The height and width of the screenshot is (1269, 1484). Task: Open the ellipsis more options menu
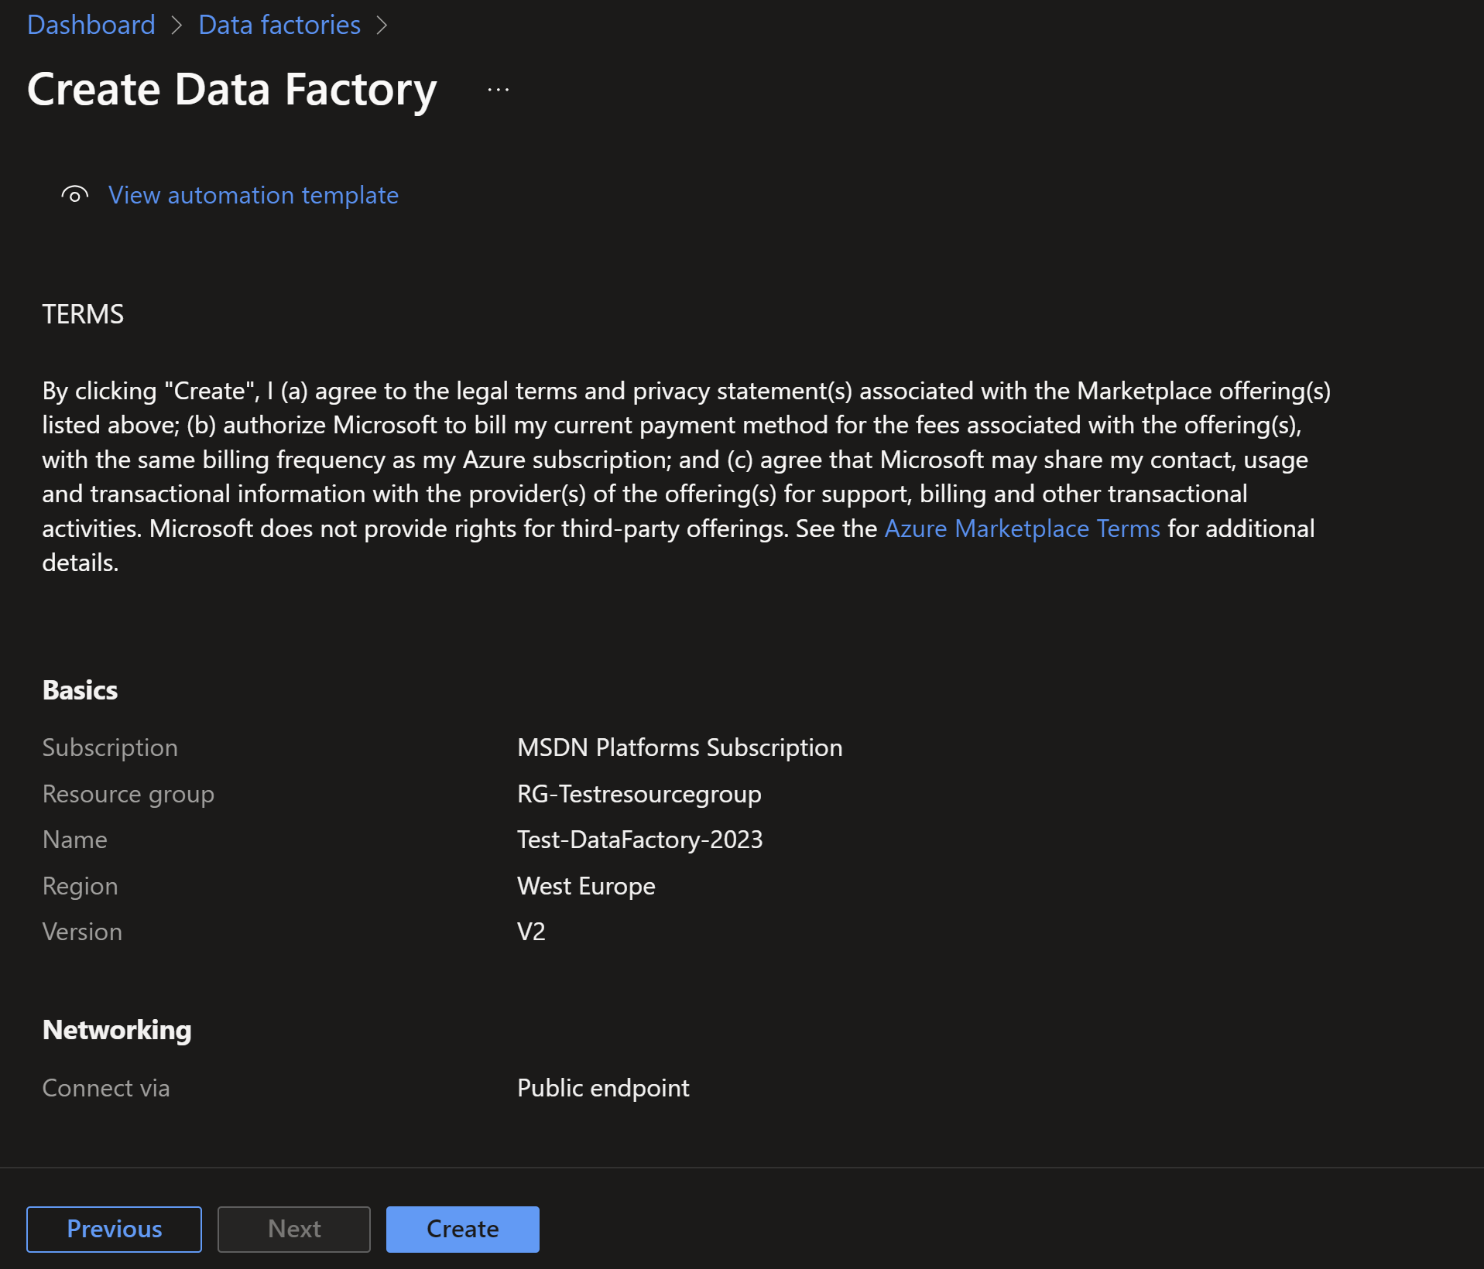499,90
